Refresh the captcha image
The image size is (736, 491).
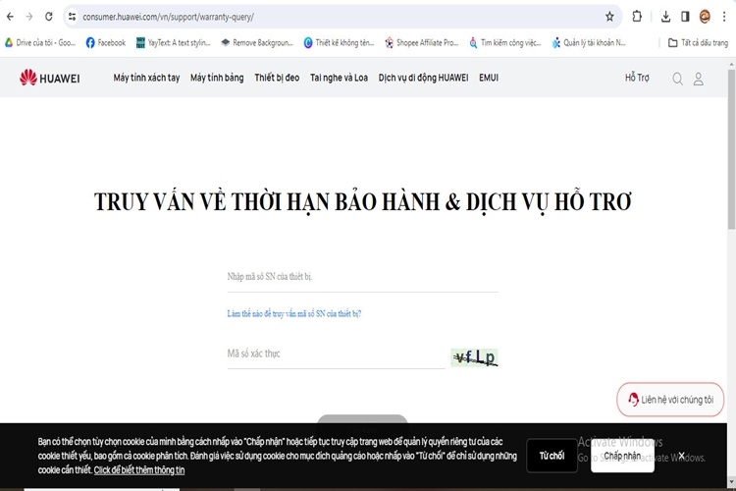(x=474, y=357)
